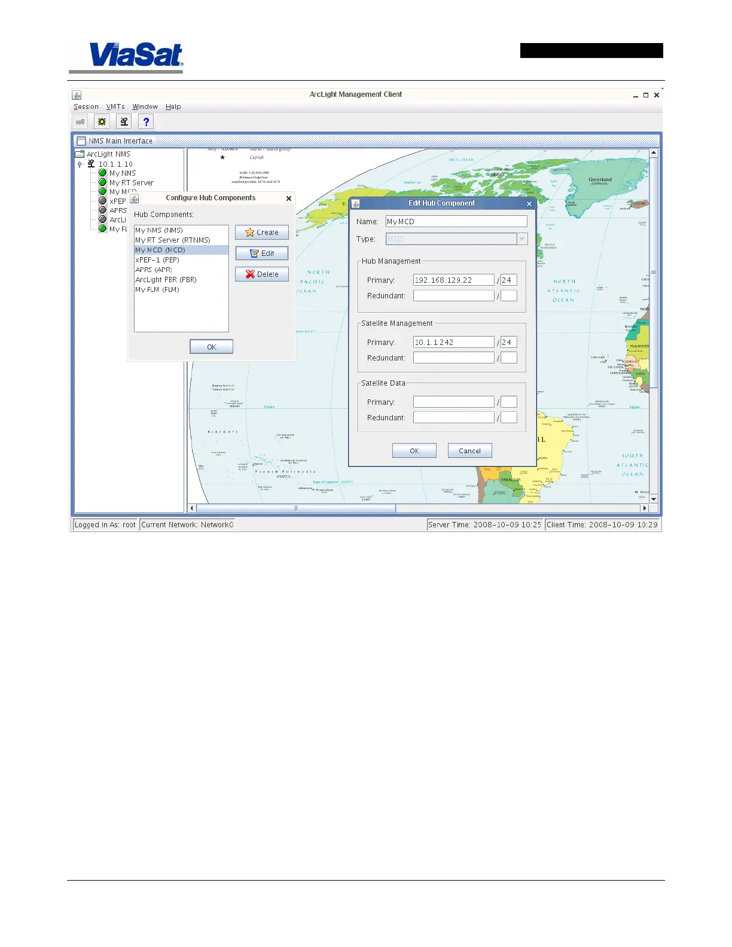This screenshot has height=947, width=732.
Task: Click the Edit button in Hub Components
Action: 262,253
